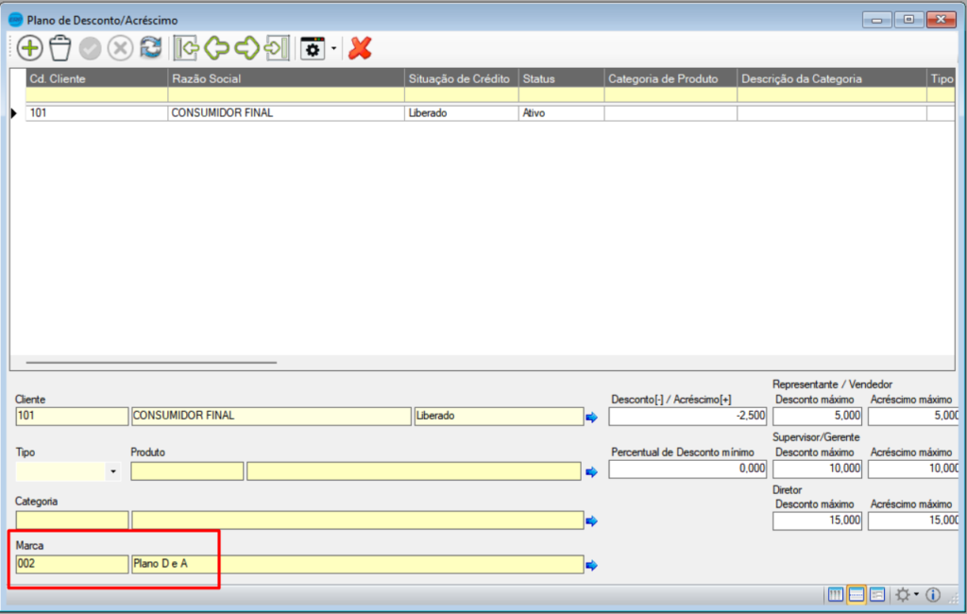Click the blue lookup arrow beside Marca
This screenshot has height=614, width=967.
[592, 566]
